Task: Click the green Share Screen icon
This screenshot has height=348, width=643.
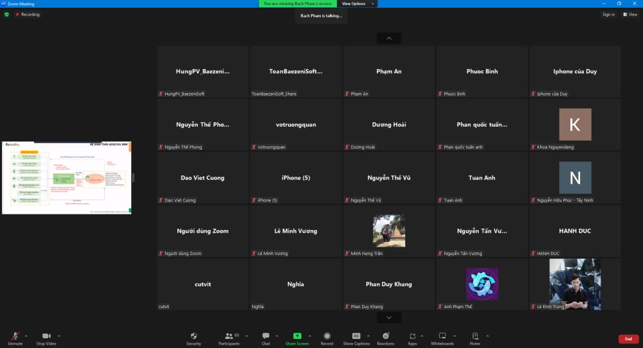Action: [x=297, y=336]
